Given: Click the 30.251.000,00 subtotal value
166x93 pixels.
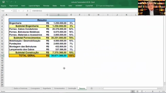Looking at the screenshot, I should click(59, 38).
